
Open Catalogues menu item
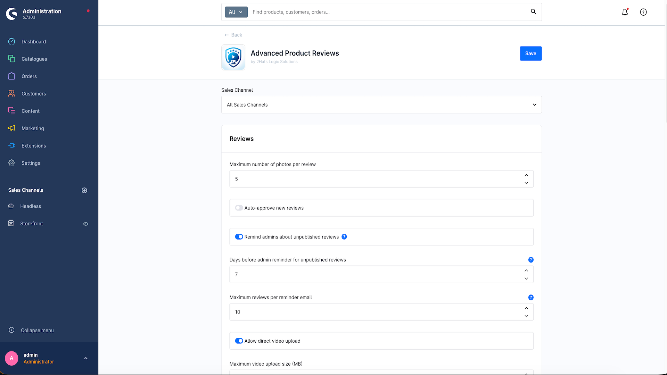coord(34,59)
